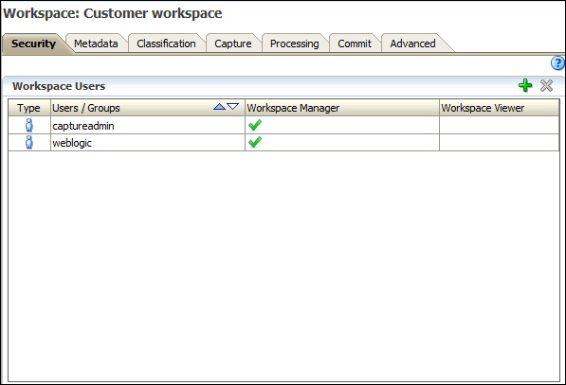Click the Workspace Manager column header
The image size is (566, 385).
(342, 108)
